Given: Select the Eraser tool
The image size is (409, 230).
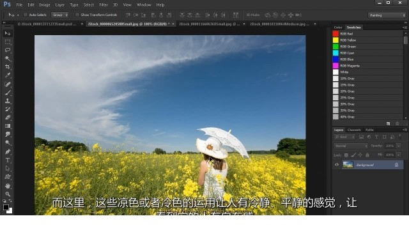Looking at the screenshot, I should (8, 118).
